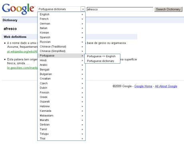Screen dimensions: 184x144
Task: Choose Thai language entry
Action: [x=61, y=138]
